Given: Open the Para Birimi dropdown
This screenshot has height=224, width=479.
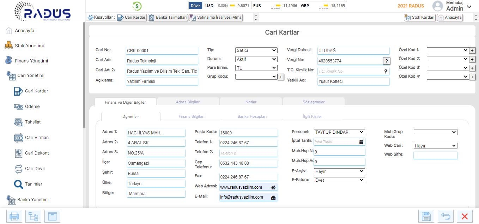Looking at the screenshot, I should pyautogui.click(x=256, y=68).
